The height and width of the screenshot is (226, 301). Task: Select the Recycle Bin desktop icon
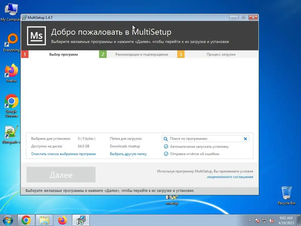coord(286,196)
